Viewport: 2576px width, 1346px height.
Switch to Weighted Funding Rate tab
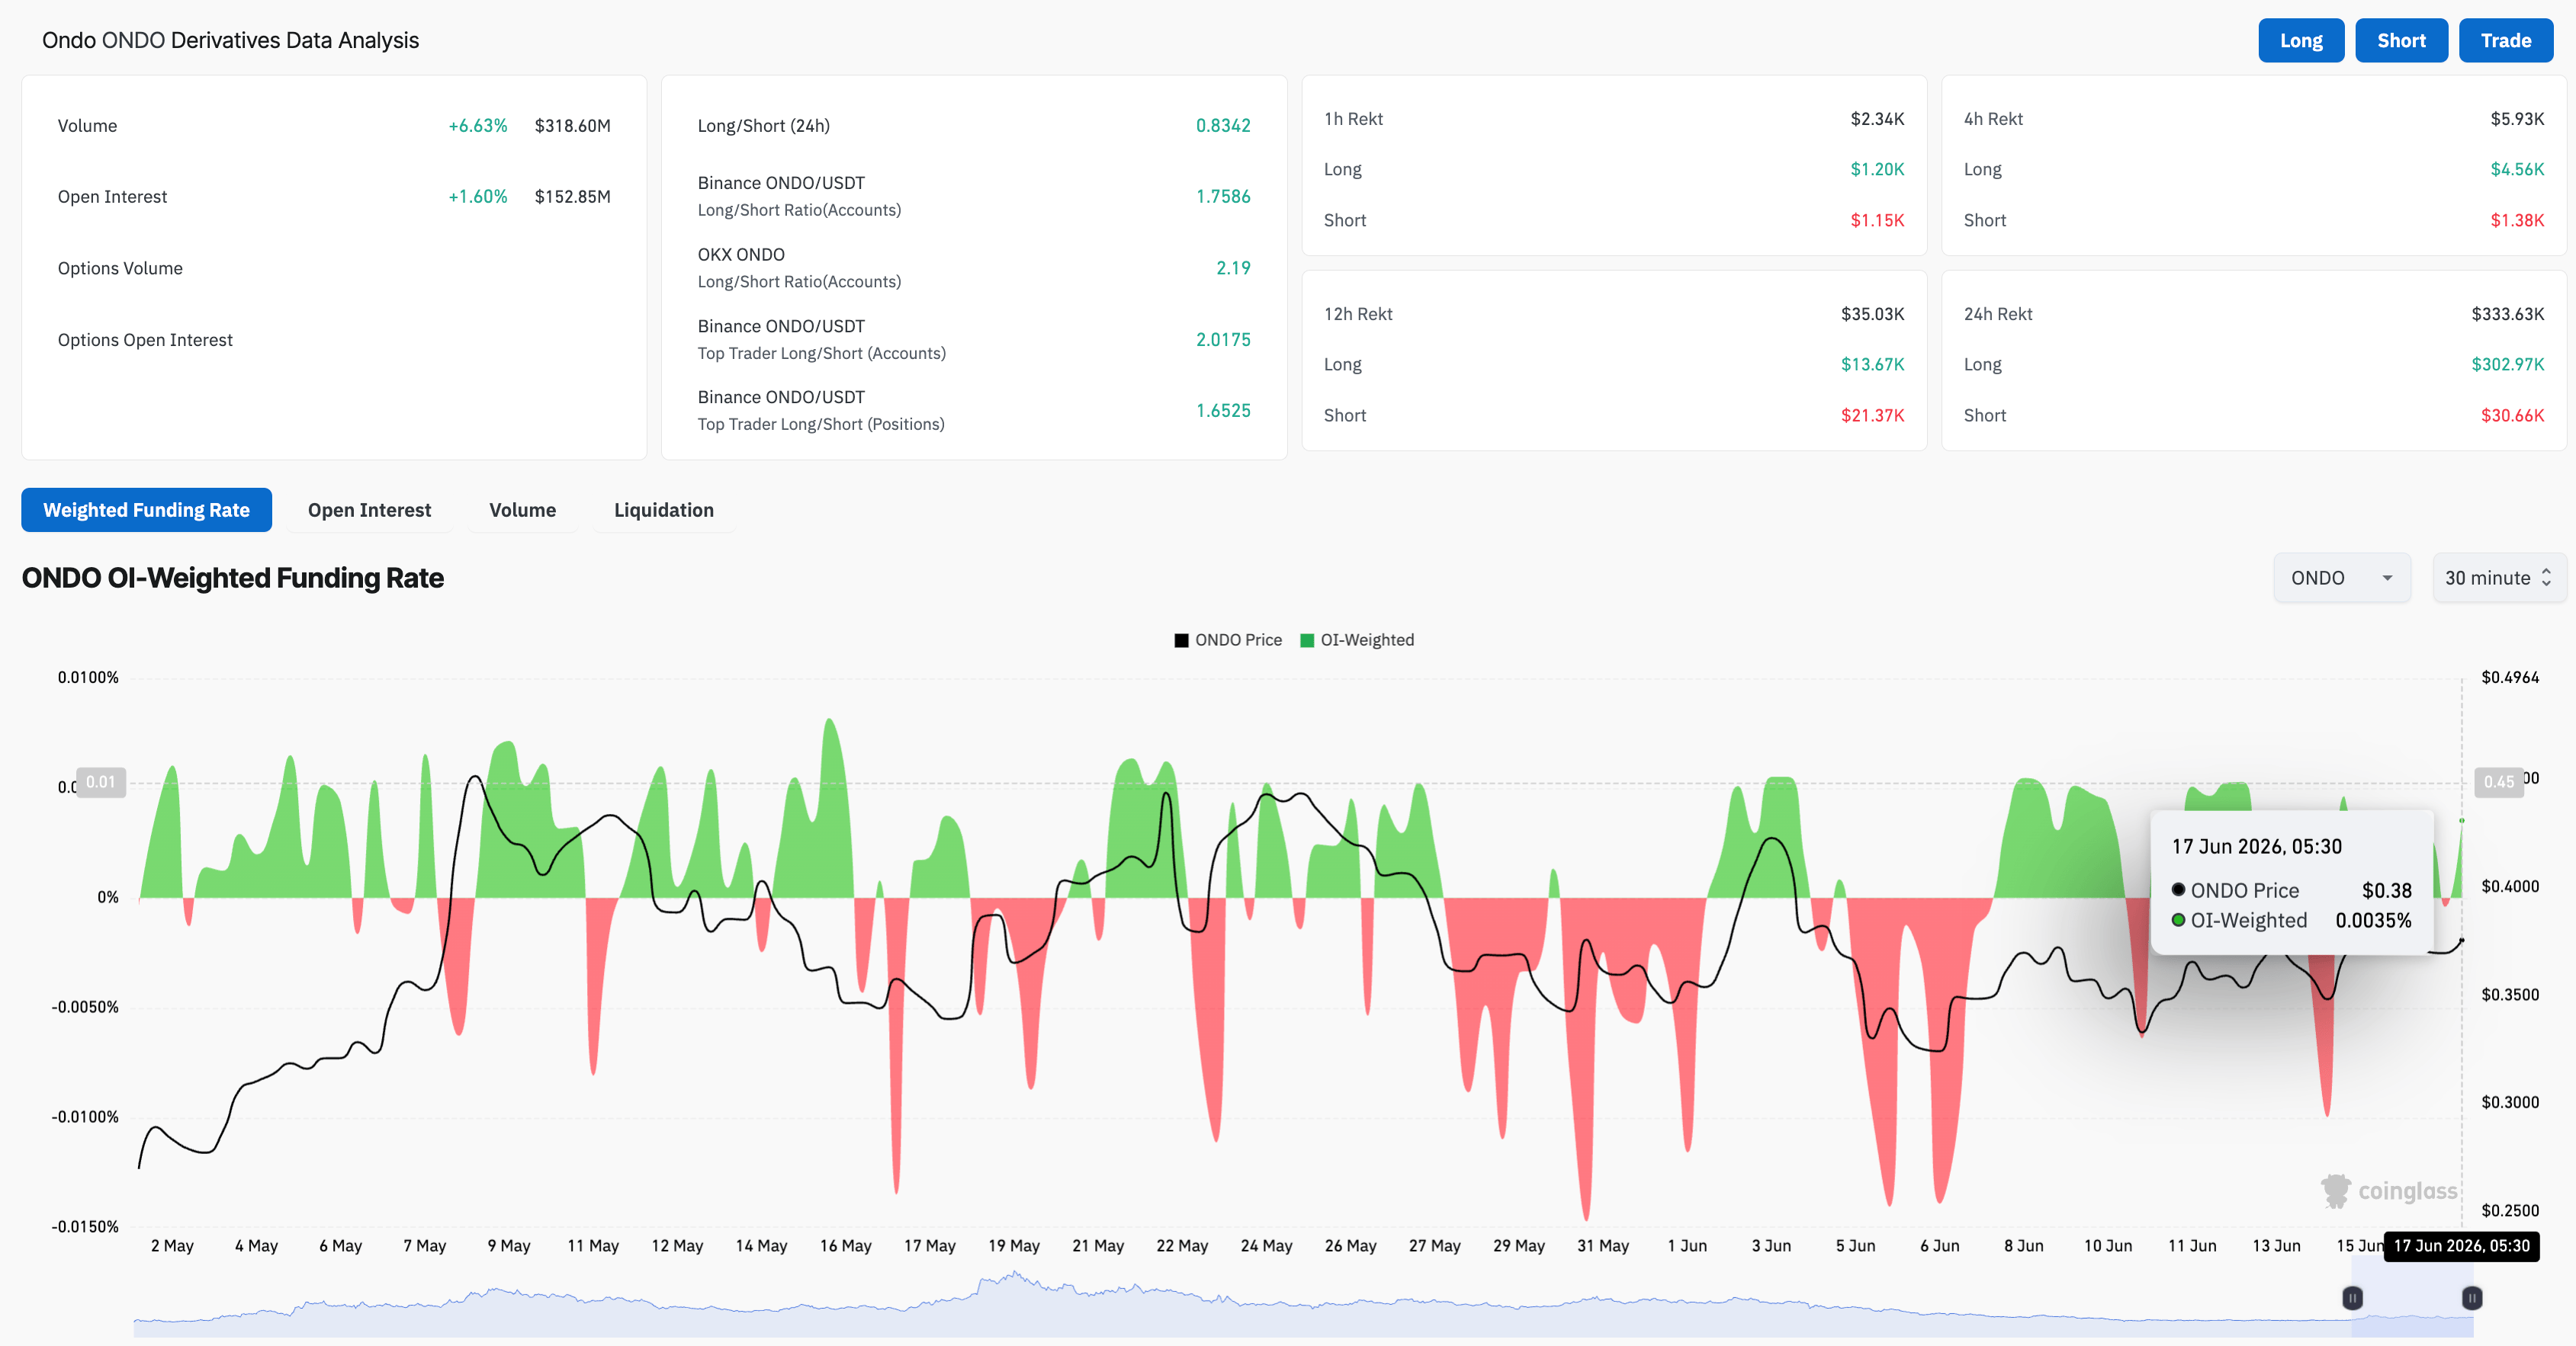pos(146,510)
